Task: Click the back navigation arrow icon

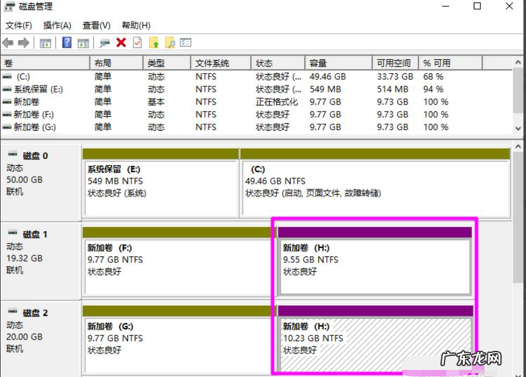Action: (x=7, y=43)
